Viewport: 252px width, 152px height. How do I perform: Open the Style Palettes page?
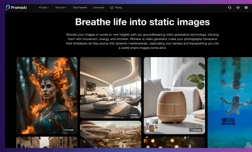tap(80, 8)
